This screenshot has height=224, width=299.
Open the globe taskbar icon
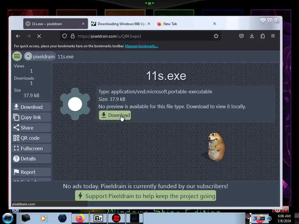tap(62, 218)
